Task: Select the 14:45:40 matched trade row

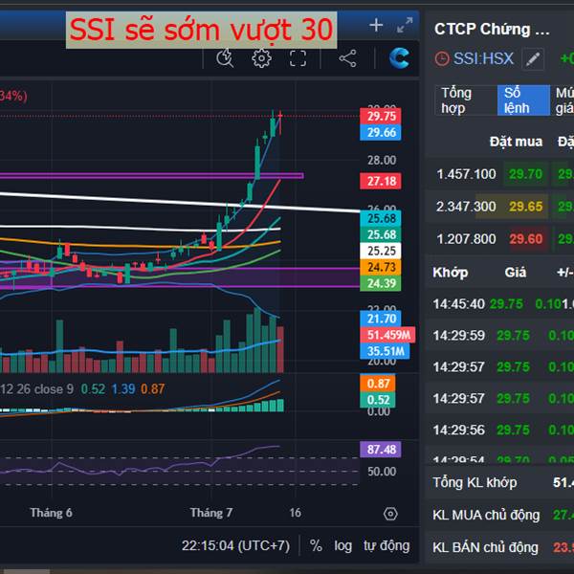Action: 499,304
